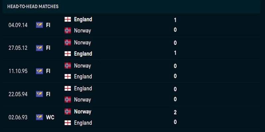The width and height of the screenshot is (265, 132).
Task: Click England's score of 1 in 04.09.14 match
Action: pos(175,20)
